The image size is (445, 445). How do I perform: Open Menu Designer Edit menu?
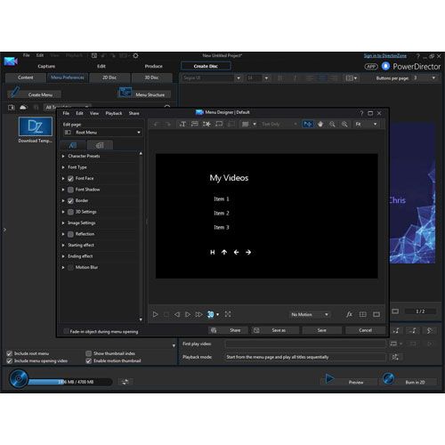click(79, 113)
